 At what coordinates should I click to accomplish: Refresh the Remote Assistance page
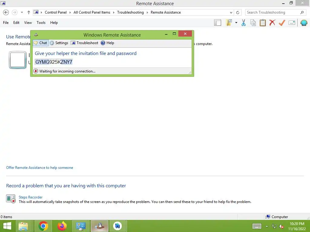pos(238,12)
